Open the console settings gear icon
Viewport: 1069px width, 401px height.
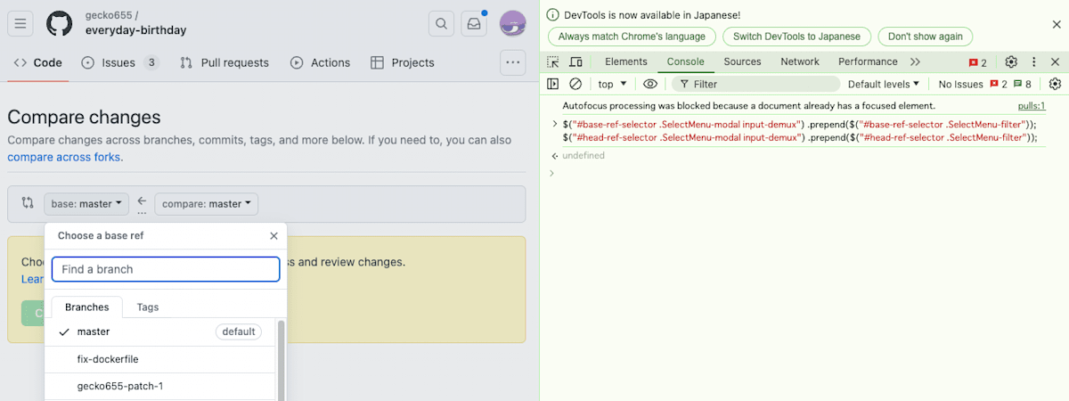(1055, 84)
